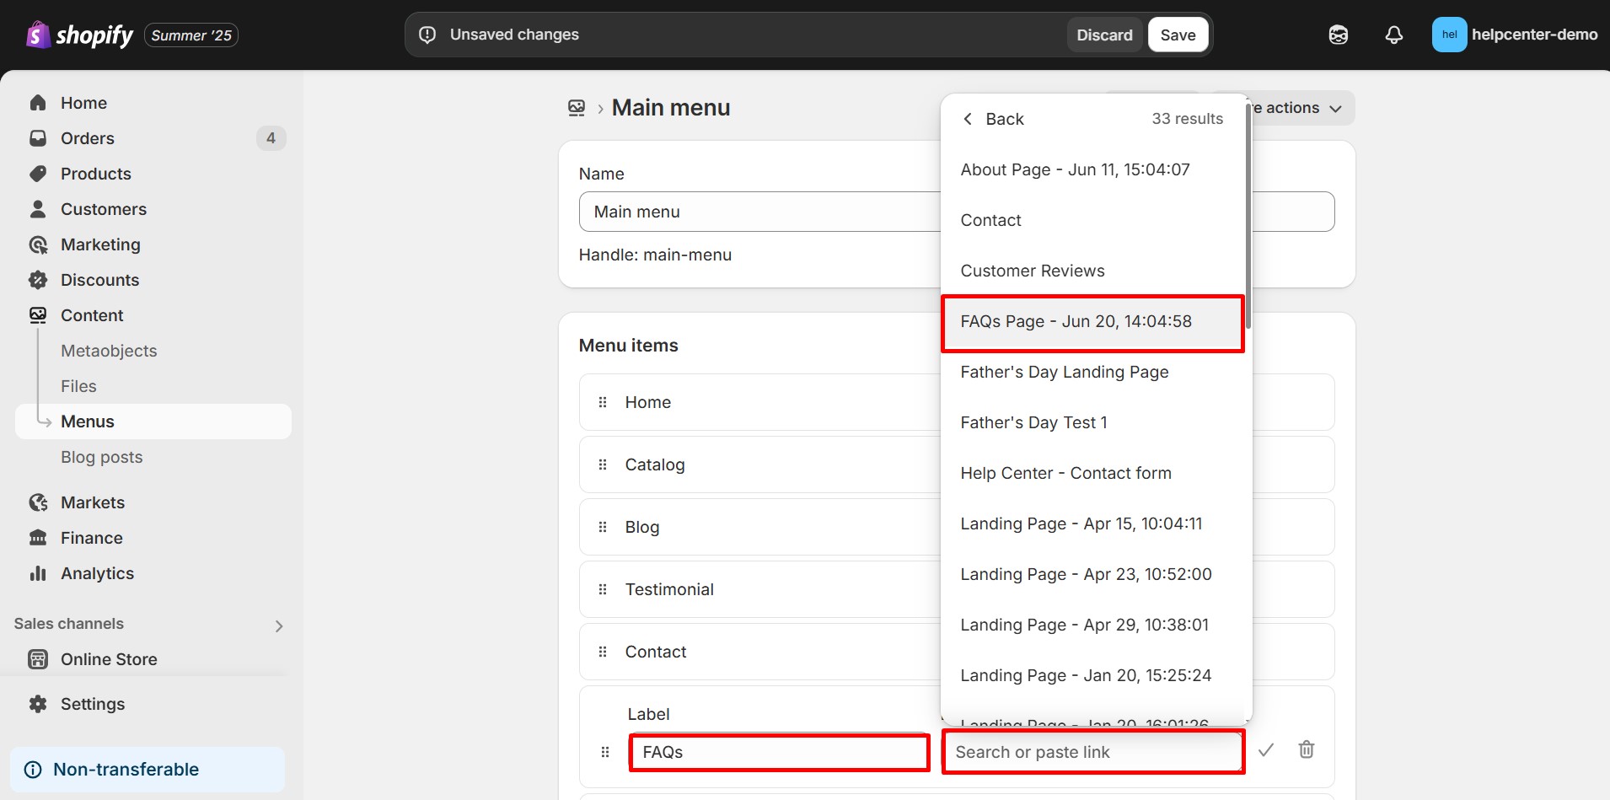Open the Sidekick assistant icon
The image size is (1610, 800).
(x=1338, y=35)
